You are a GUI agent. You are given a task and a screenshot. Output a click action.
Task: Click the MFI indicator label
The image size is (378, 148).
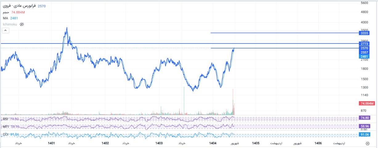[6, 126]
